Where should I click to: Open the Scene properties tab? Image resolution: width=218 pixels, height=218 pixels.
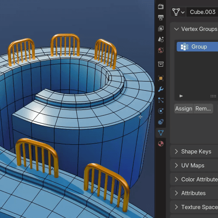[161, 39]
